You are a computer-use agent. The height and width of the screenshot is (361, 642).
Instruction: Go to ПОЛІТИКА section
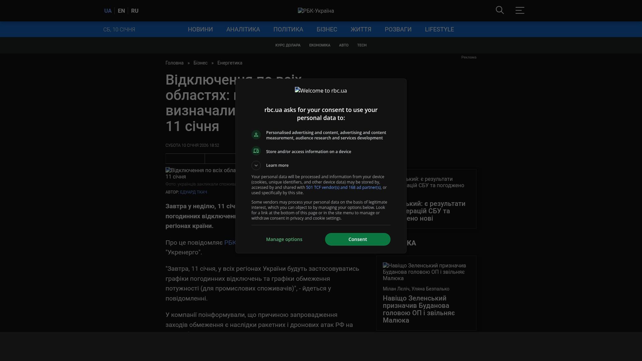click(288, 29)
